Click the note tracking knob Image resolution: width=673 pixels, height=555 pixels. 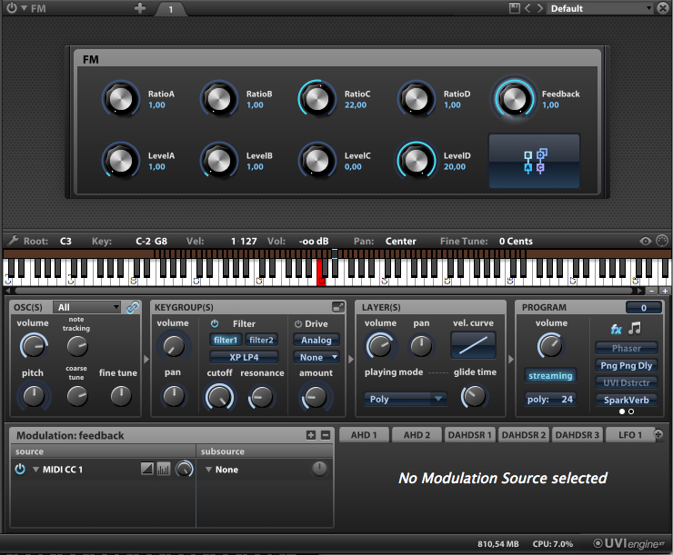[x=77, y=346]
